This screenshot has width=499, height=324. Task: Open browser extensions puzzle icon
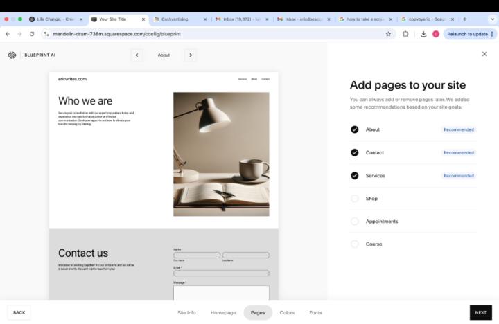[x=405, y=33]
